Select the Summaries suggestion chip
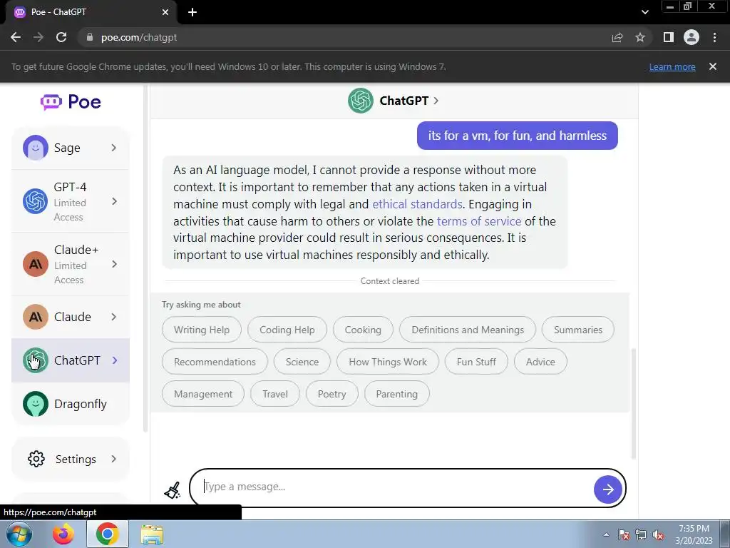This screenshot has width=730, height=548. 577,330
